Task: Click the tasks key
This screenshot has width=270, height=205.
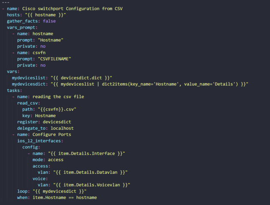Action: 14,90
